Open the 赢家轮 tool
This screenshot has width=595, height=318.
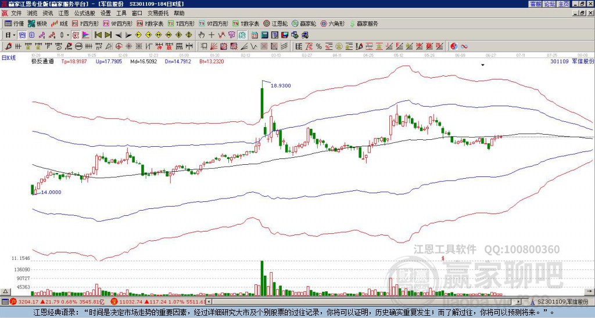tap(304, 23)
